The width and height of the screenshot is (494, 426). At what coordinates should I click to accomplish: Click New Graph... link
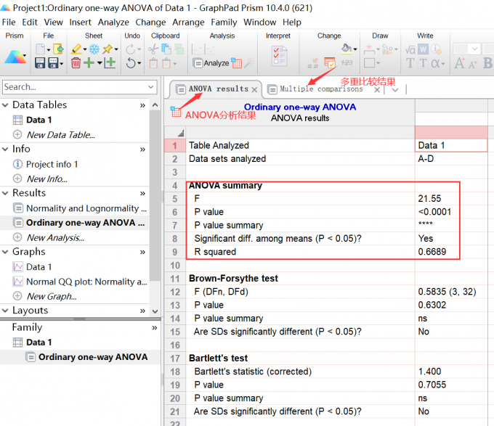tap(52, 296)
